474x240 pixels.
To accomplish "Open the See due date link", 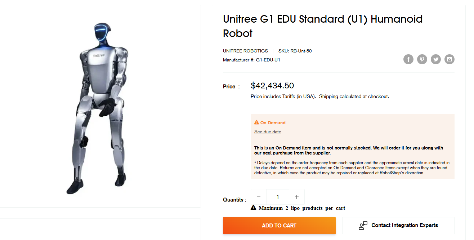I will click(268, 132).
